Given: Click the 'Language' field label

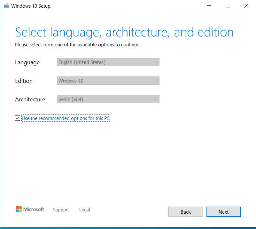Looking at the screenshot, I should (27, 62).
